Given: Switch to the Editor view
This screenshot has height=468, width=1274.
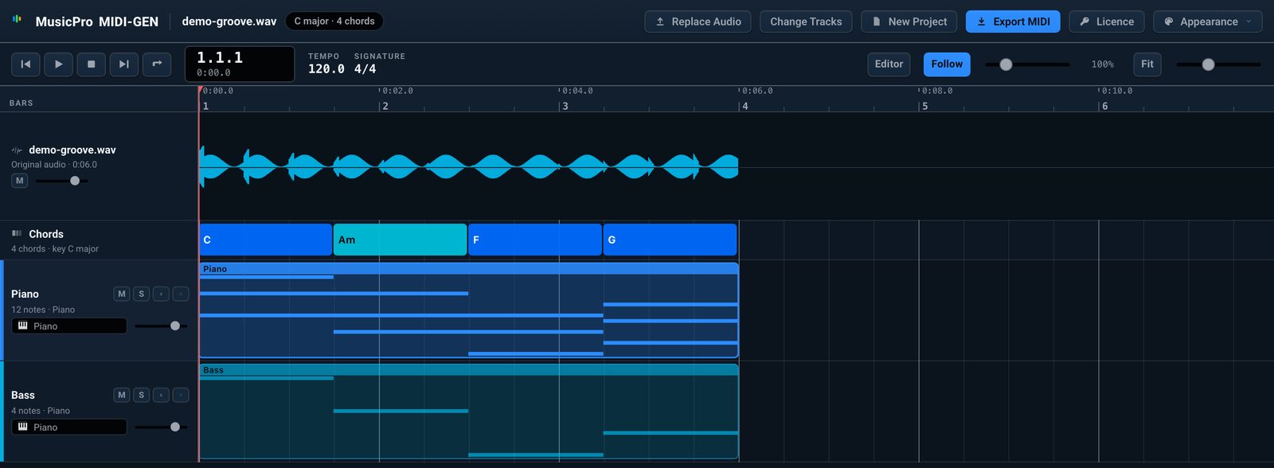Looking at the screenshot, I should (889, 64).
